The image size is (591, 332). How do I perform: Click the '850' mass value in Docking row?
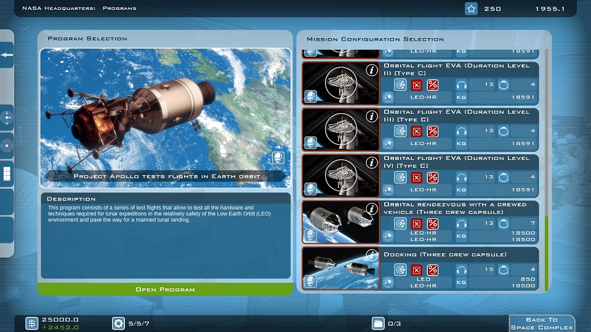[x=528, y=279]
